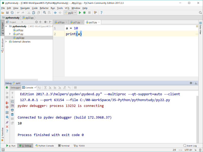The height and width of the screenshot is (152, 203).
Task: Click the Forward navigation arrow
Action: (60, 13)
